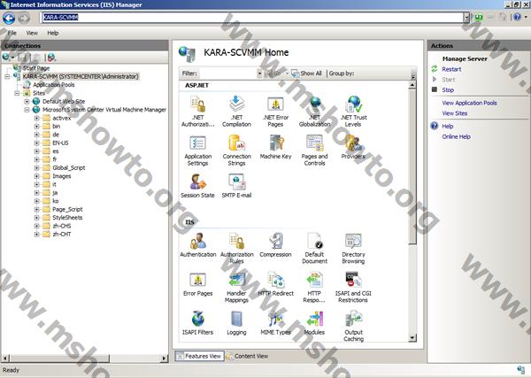Collapse the Microsoft System Center Virtual Machine Manager node
This screenshot has width=531, height=378.
pyautogui.click(x=27, y=110)
